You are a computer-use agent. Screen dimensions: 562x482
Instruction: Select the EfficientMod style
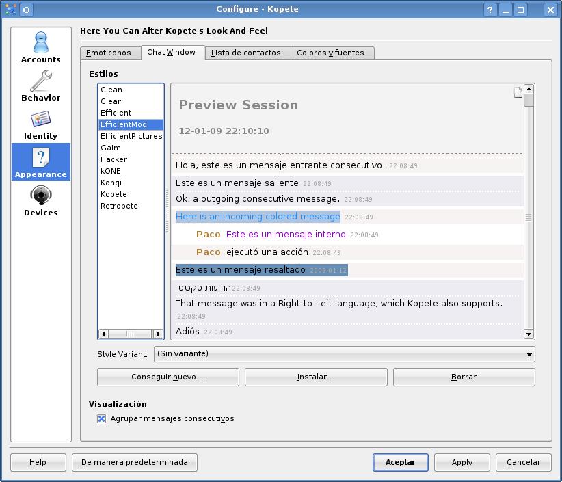pyautogui.click(x=131, y=124)
